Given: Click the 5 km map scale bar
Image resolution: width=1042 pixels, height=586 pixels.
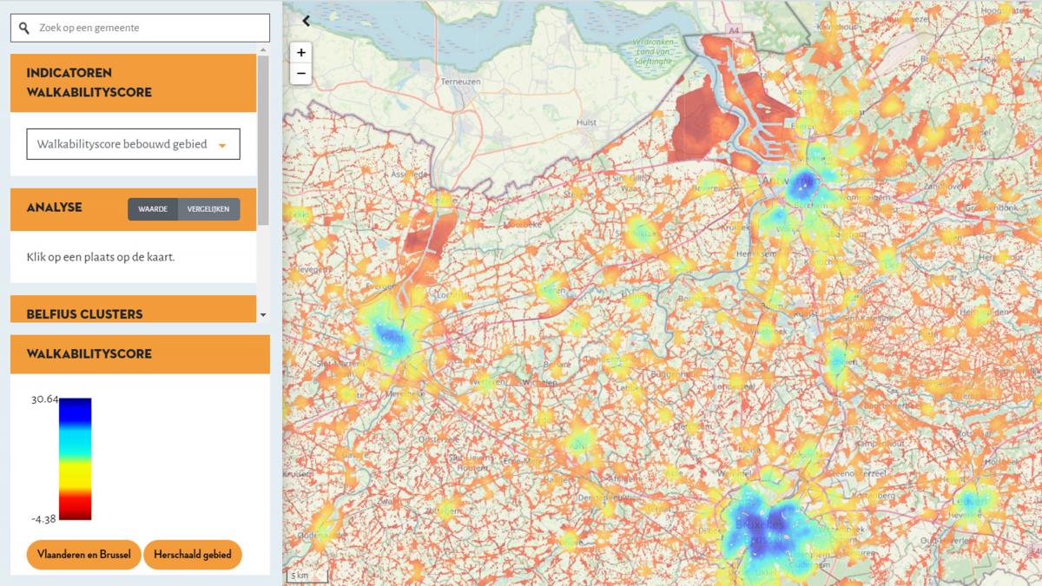Looking at the screenshot, I should pos(307,576).
